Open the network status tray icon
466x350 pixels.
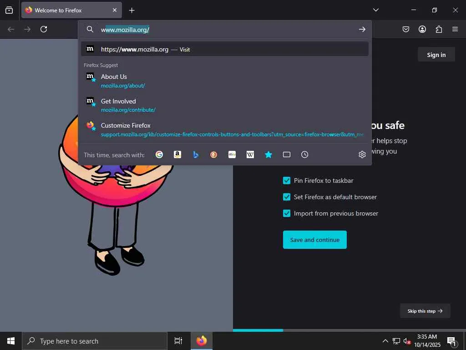tap(396, 341)
